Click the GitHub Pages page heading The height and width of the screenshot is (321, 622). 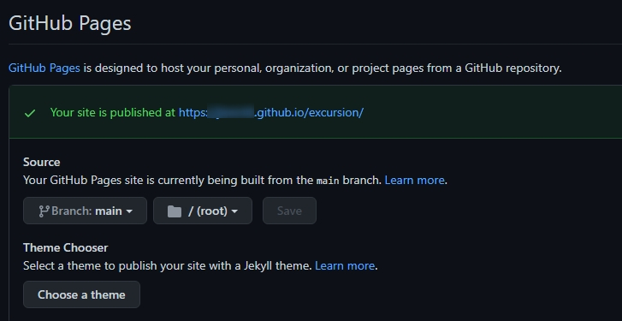click(x=70, y=23)
